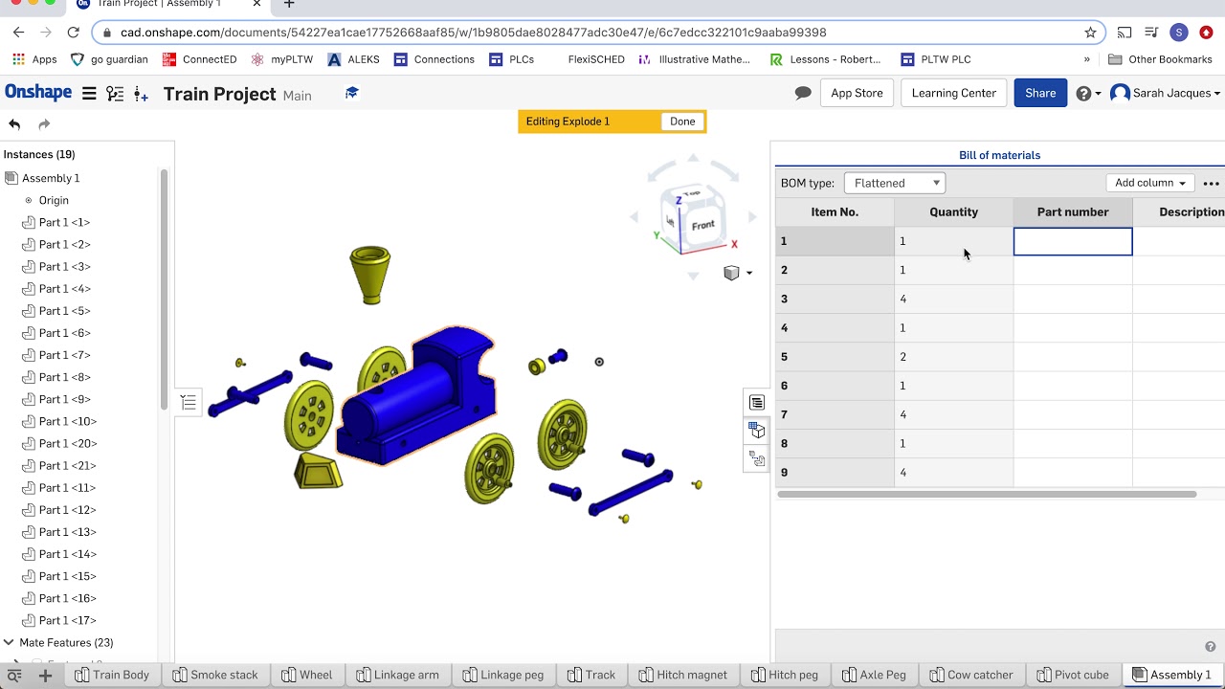Screen dimensions: 1225x689
Task: Open the explode views panel icon
Action: (x=757, y=459)
